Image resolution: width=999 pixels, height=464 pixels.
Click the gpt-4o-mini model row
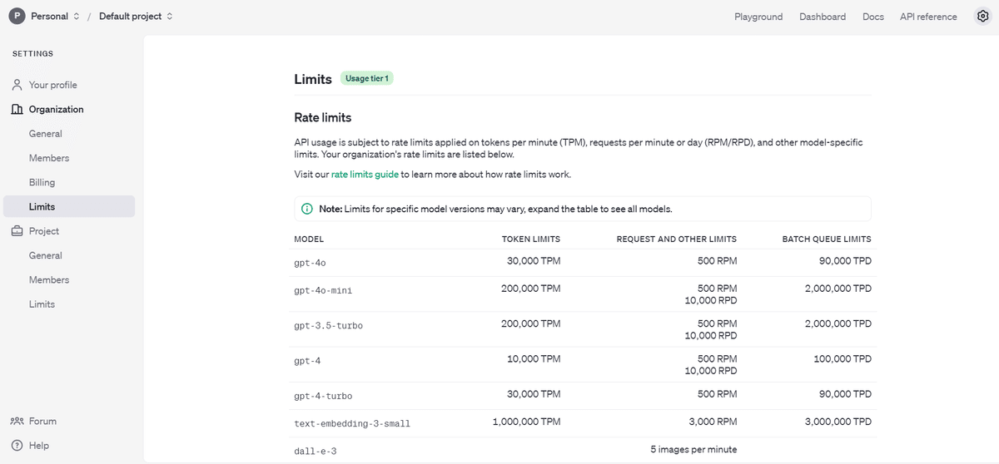coord(583,294)
